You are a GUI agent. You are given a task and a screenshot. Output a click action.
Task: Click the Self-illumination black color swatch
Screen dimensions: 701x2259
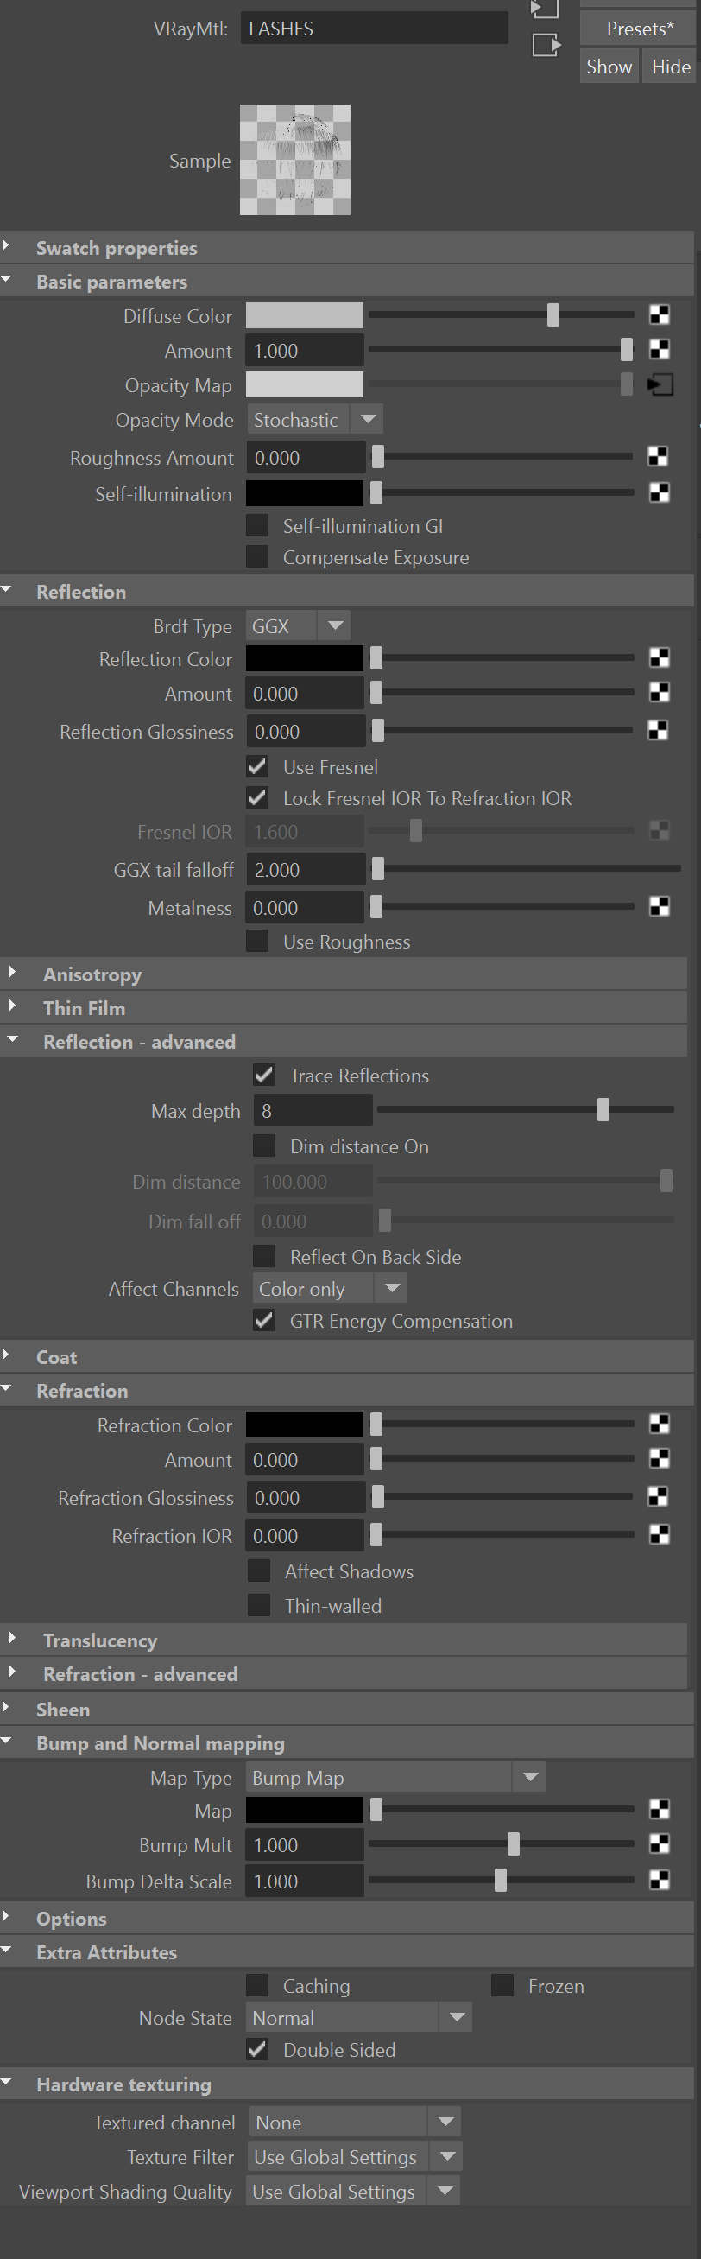pos(304,493)
